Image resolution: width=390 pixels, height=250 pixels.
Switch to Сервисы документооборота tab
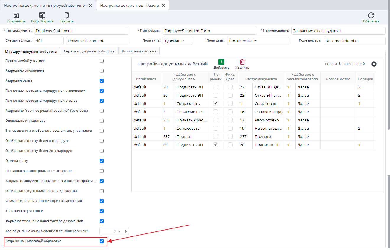89,51
